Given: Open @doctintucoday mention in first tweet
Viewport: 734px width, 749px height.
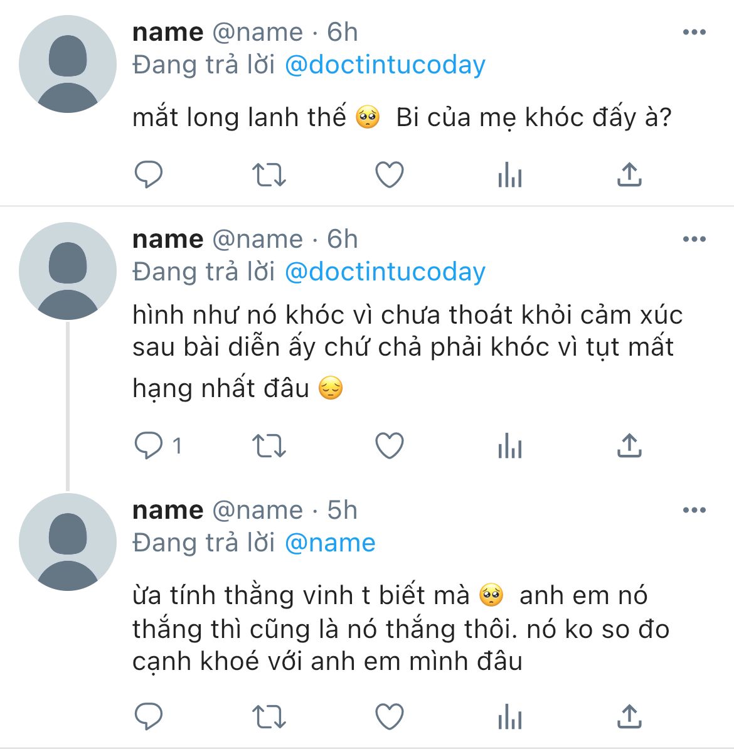Looking at the screenshot, I should pyautogui.click(x=385, y=65).
